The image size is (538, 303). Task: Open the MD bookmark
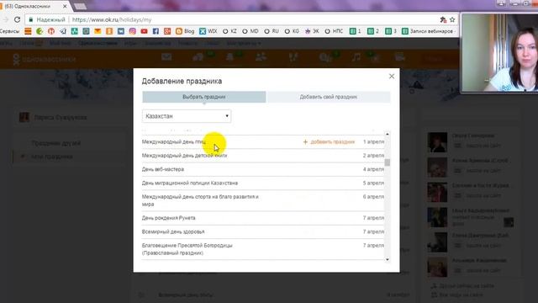tap(251, 31)
